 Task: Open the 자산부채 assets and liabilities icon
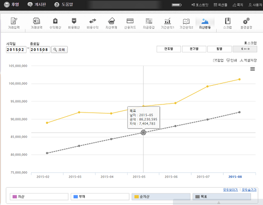[x=112, y=23]
